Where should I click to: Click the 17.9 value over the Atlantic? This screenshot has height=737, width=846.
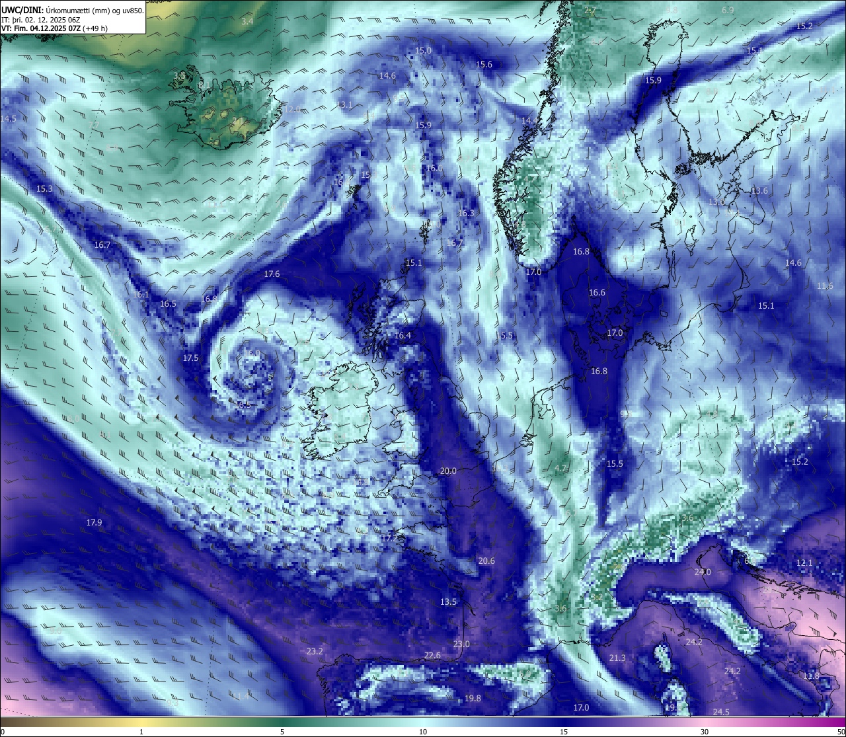pyautogui.click(x=94, y=523)
